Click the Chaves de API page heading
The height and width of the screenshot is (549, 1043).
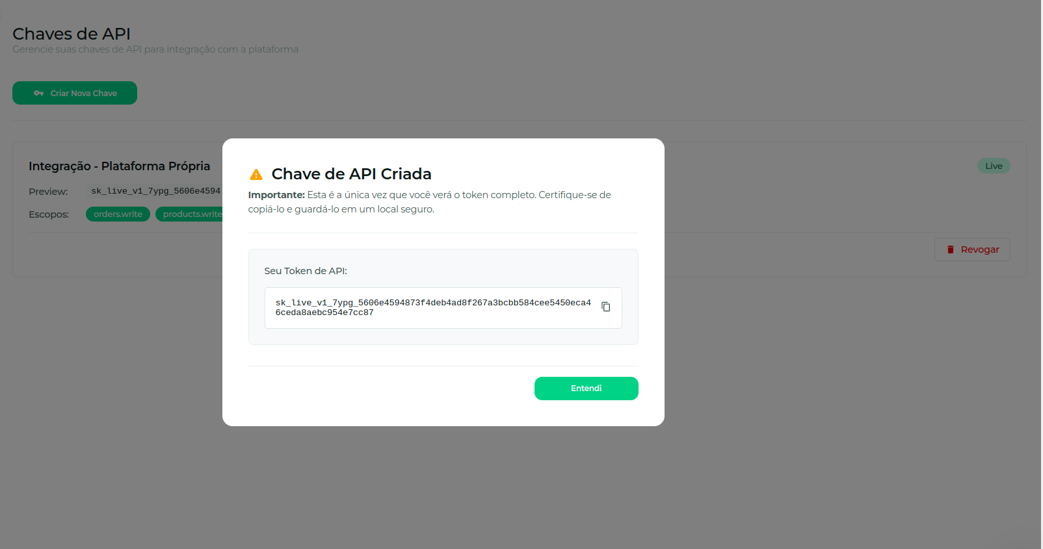point(72,34)
